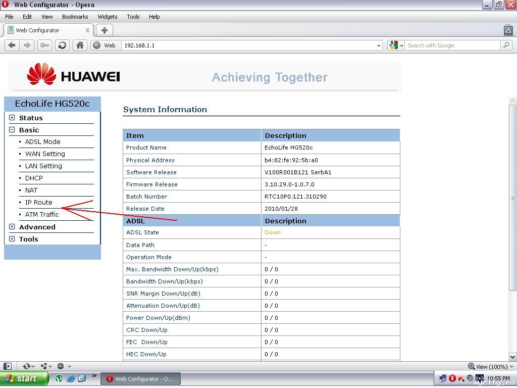Open the Tools menu in menu bar
The width and height of the screenshot is (517, 388).
[133, 17]
